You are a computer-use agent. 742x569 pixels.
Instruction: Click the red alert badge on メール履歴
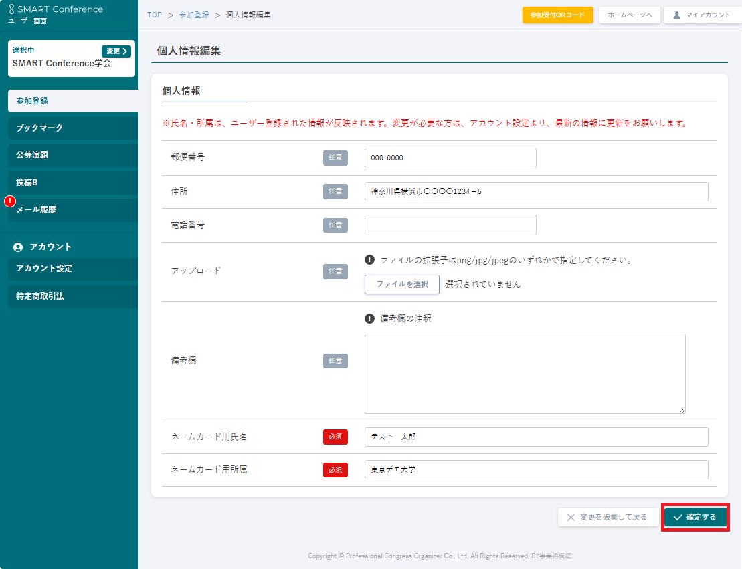10,201
